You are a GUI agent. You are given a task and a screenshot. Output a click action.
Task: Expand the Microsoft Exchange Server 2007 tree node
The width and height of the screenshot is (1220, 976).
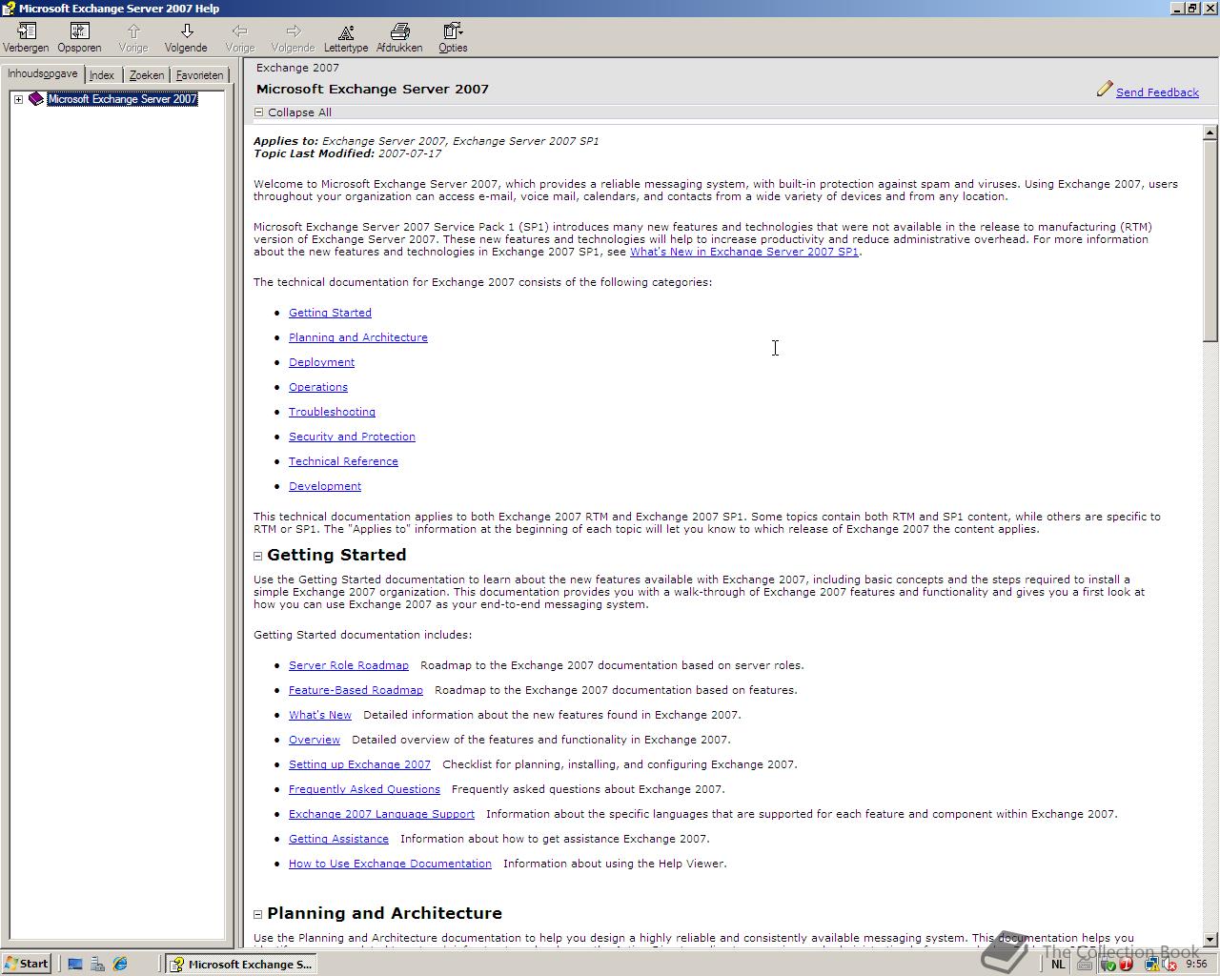[x=18, y=99]
